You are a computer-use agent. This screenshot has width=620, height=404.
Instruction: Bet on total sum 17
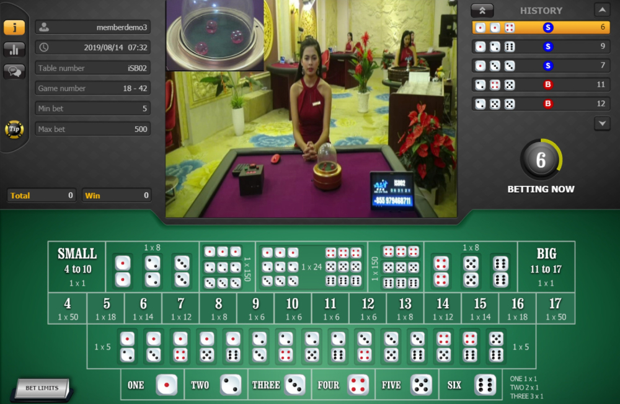tap(555, 309)
